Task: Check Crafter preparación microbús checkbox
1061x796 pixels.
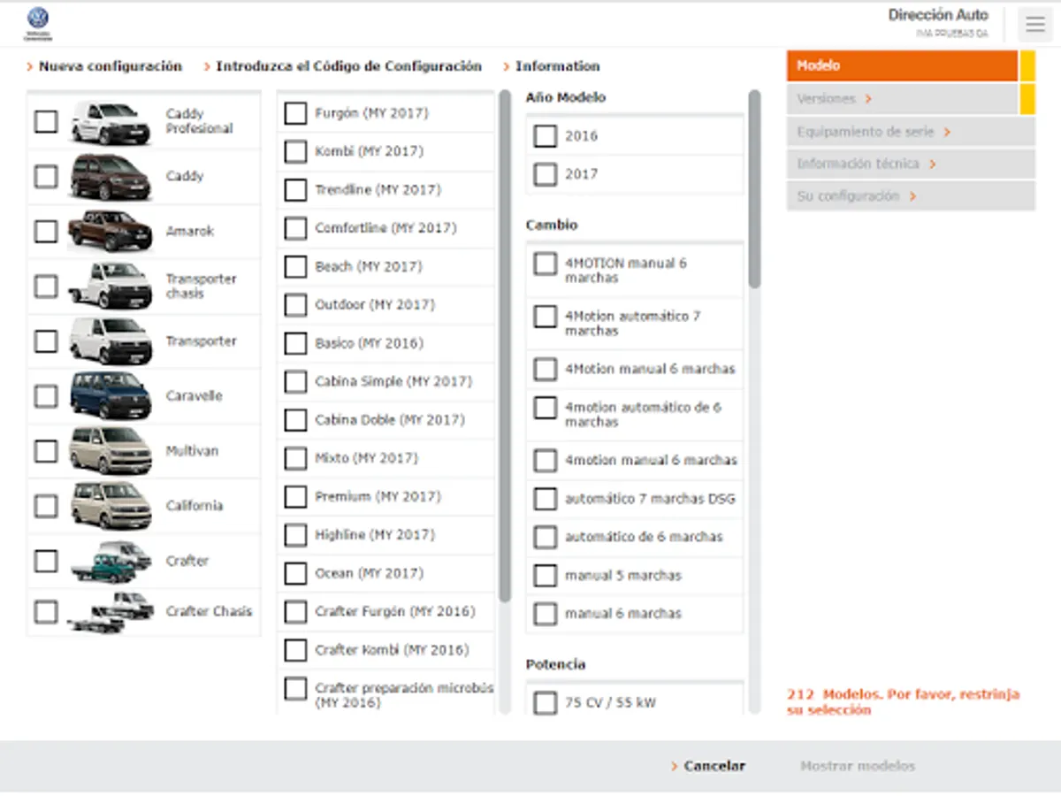Action: [x=295, y=688]
